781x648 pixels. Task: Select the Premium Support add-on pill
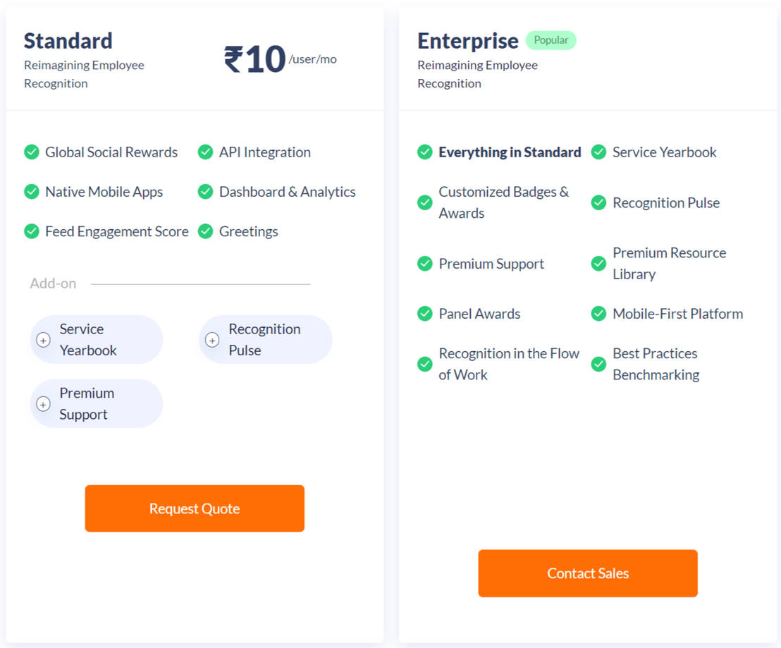(x=97, y=404)
